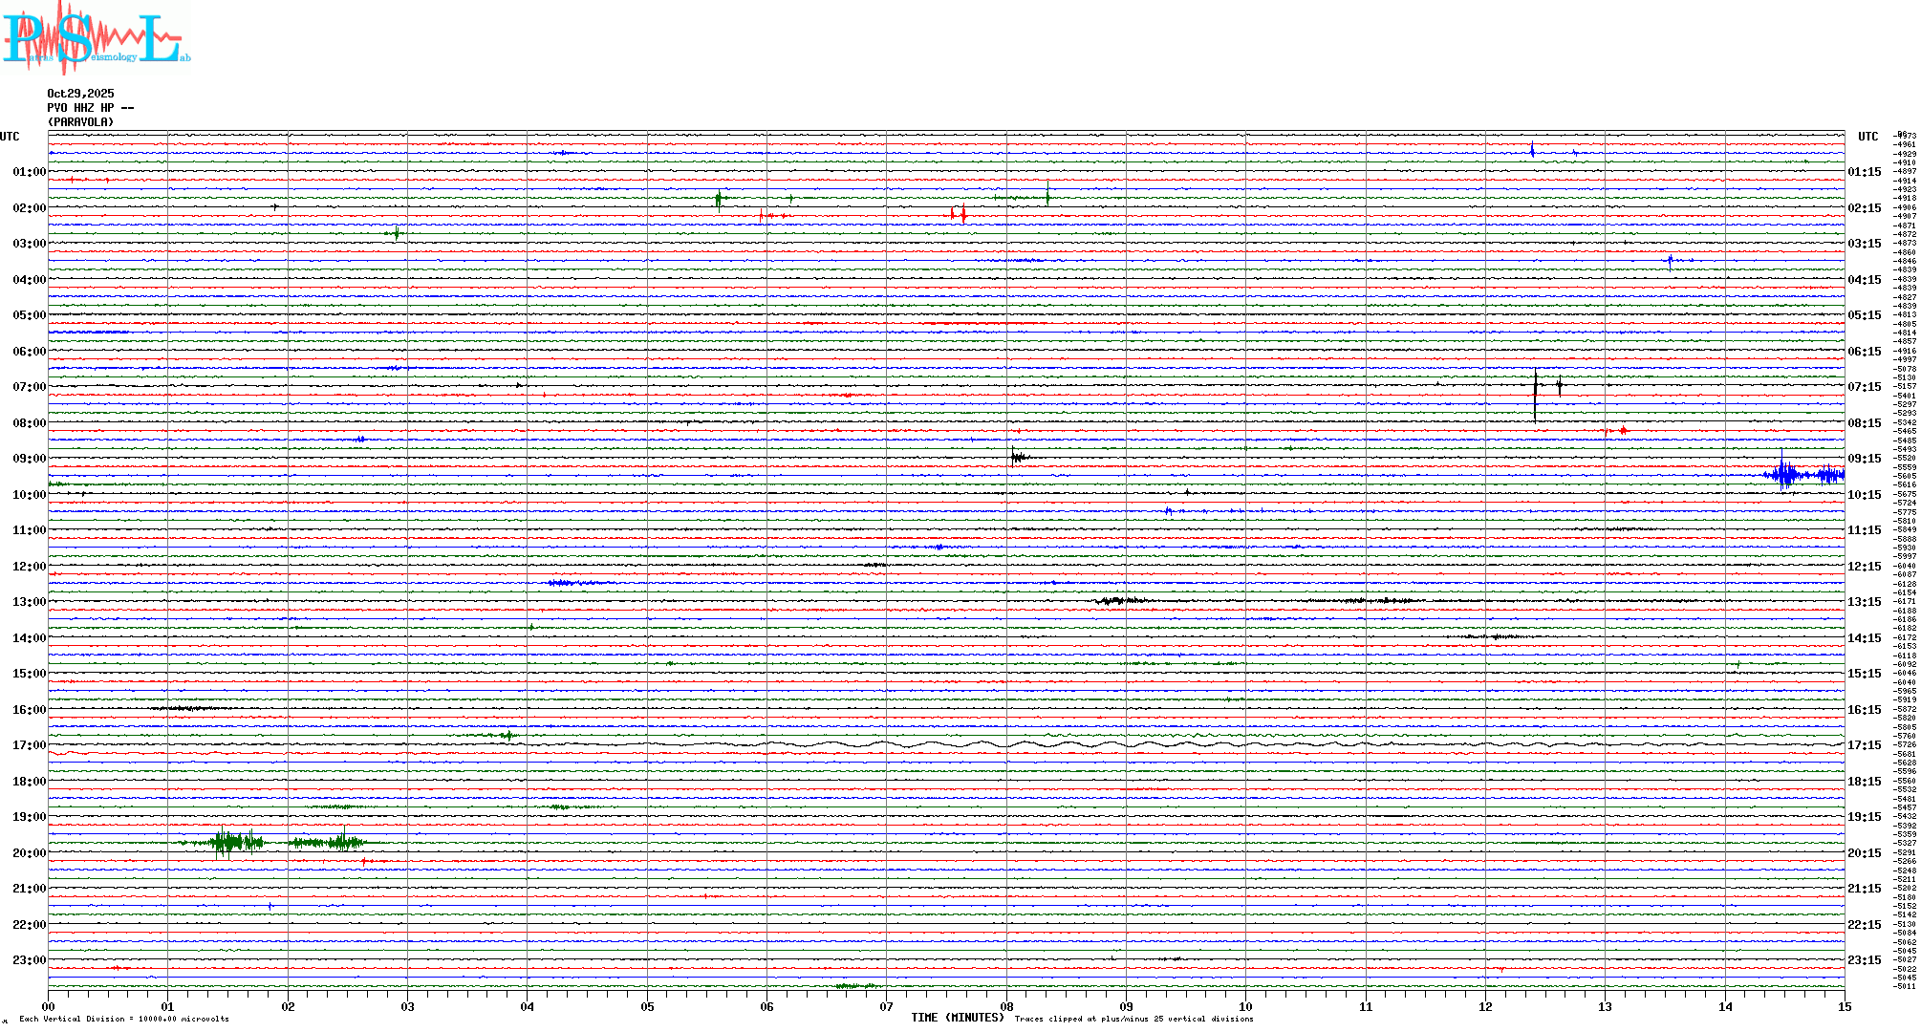Select the 17:00 hour label on left
Image resolution: width=1921 pixels, height=1032 pixels.
click(29, 745)
